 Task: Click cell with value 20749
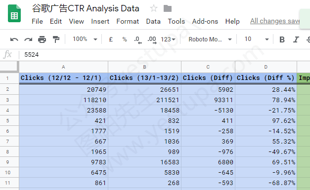63,90
